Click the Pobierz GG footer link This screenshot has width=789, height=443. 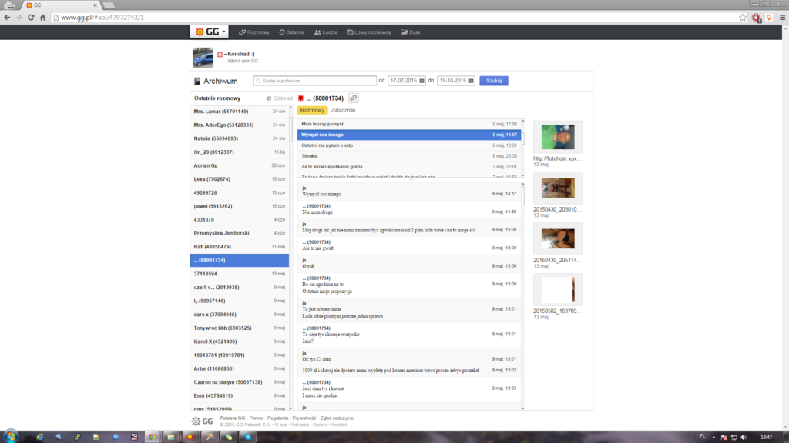coord(233,418)
